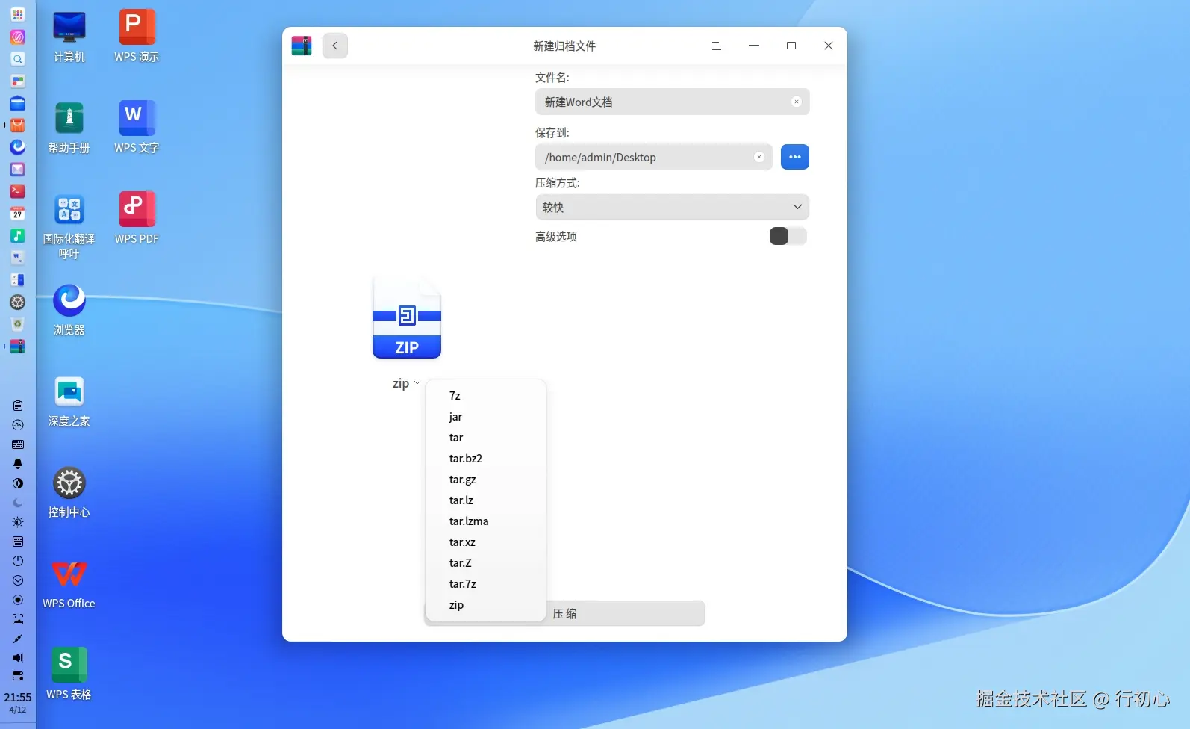Choose 7z from the format list
Viewport: 1190px width, 729px height.
pos(486,396)
